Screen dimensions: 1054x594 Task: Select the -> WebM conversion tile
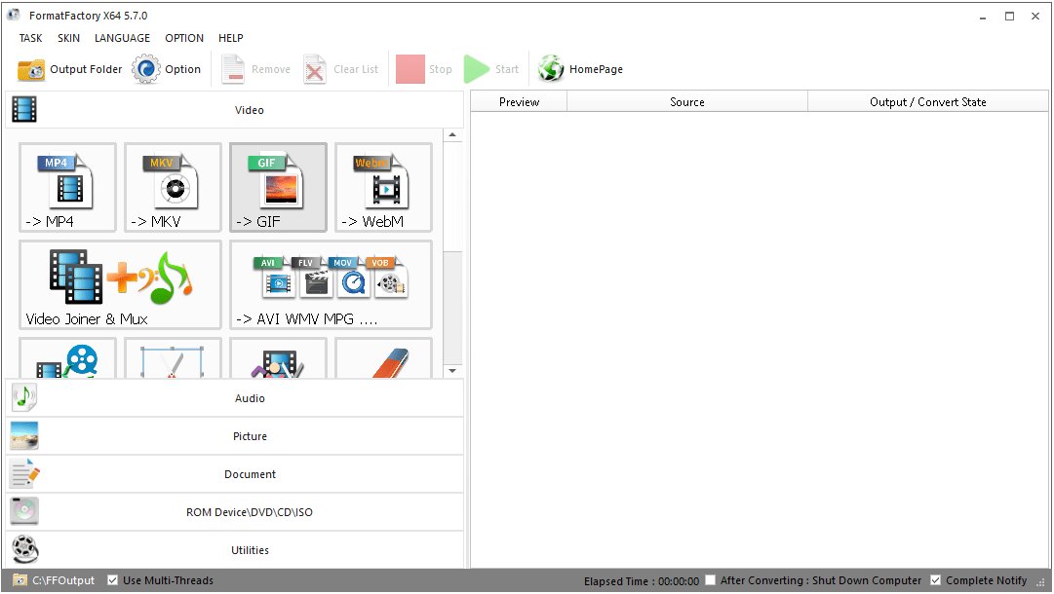(383, 187)
